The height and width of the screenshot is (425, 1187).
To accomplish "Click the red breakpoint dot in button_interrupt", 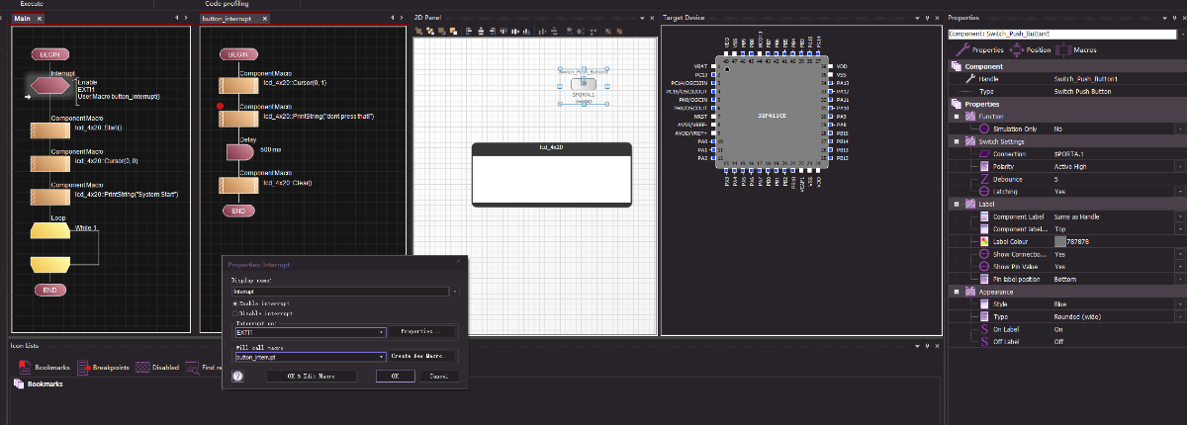I will click(x=220, y=105).
